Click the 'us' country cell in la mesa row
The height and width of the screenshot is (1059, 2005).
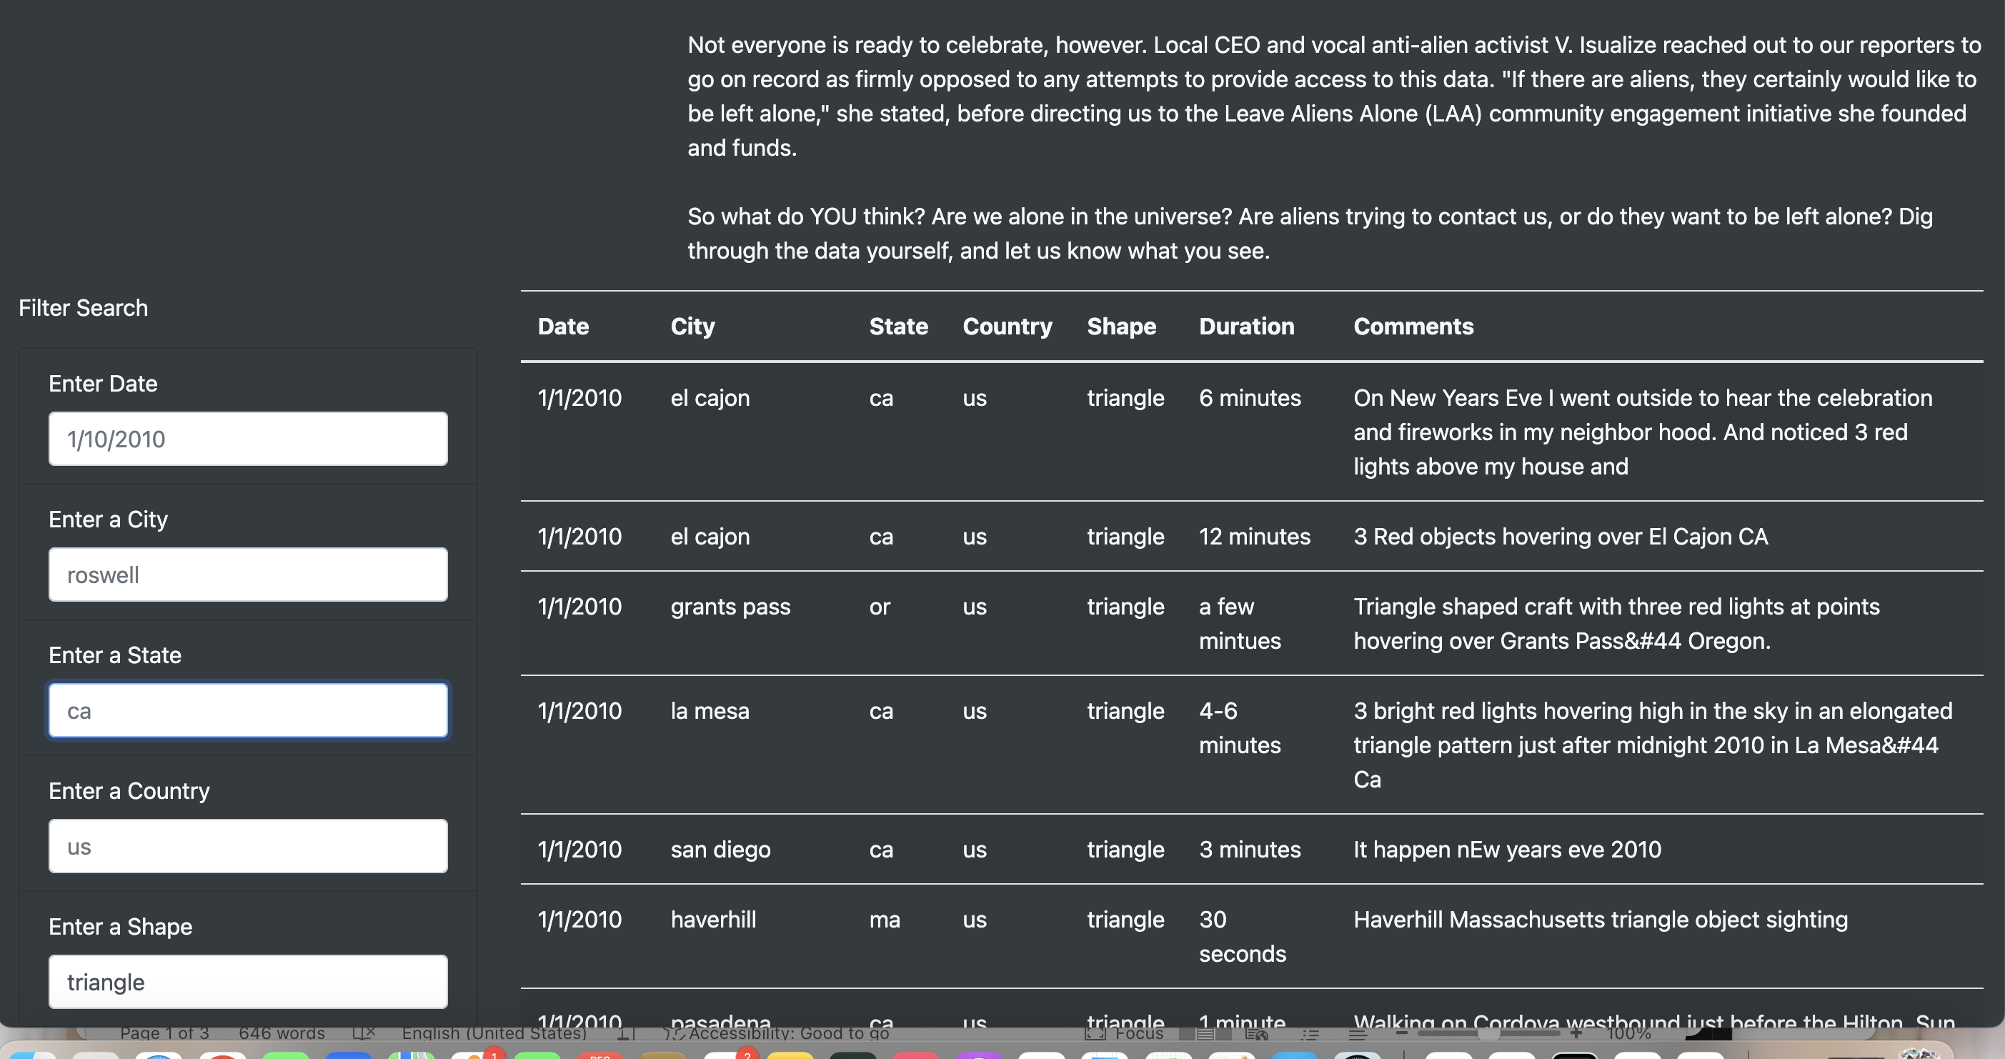pyautogui.click(x=975, y=710)
